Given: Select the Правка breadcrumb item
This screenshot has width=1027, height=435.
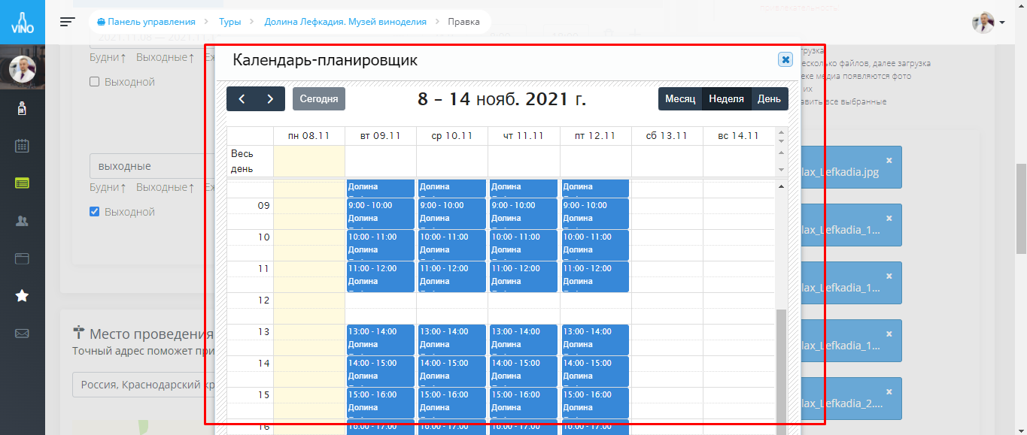Looking at the screenshot, I should click(463, 22).
